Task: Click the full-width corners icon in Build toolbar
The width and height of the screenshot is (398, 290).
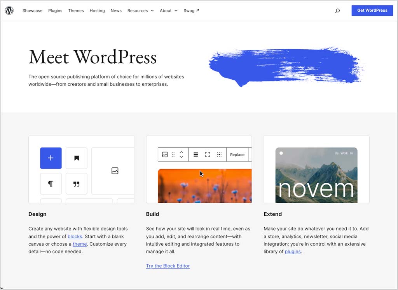Action: click(208, 155)
